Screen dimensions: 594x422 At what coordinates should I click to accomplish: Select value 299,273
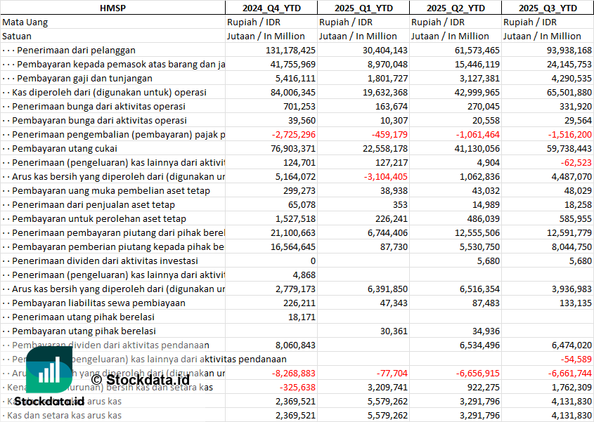[299, 190]
